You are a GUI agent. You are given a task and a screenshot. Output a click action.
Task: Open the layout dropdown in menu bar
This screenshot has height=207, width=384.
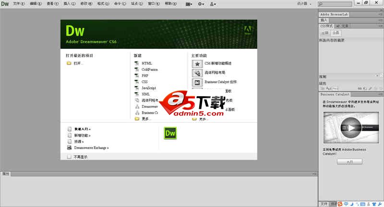189,4
